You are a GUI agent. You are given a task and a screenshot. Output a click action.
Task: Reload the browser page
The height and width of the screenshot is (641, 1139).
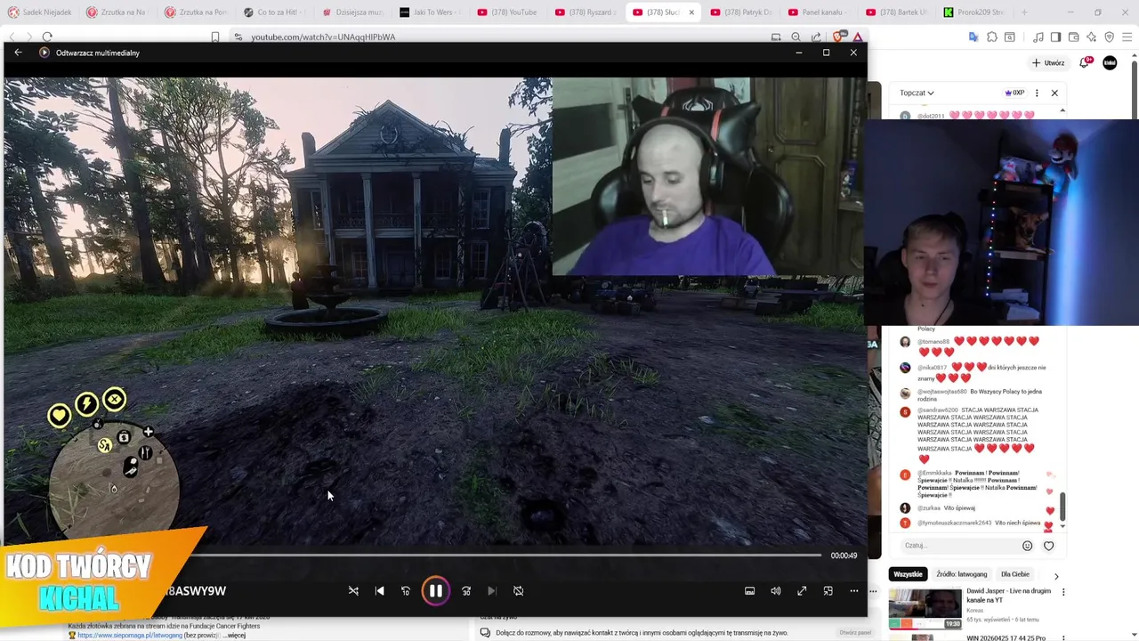click(x=47, y=37)
